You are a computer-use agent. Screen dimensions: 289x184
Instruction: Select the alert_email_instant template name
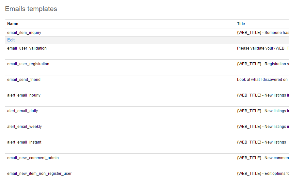click(x=24, y=142)
